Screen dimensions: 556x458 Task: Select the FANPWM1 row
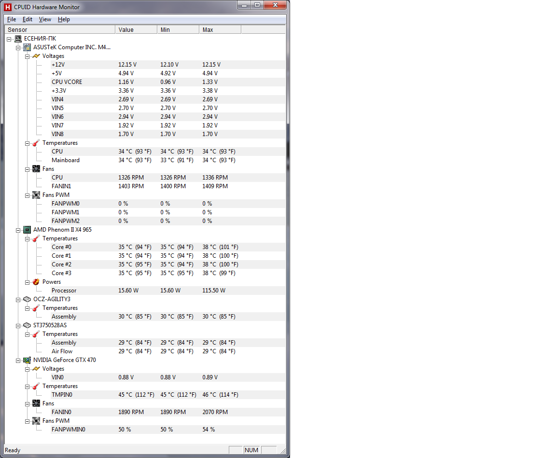[168, 212]
